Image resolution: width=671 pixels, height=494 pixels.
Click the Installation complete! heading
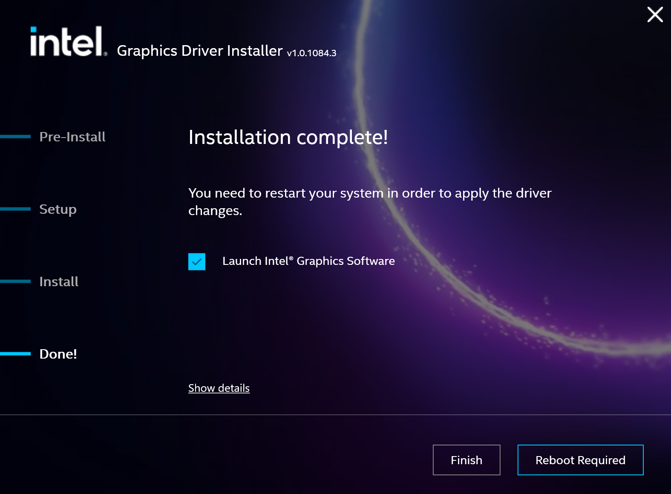coord(288,137)
